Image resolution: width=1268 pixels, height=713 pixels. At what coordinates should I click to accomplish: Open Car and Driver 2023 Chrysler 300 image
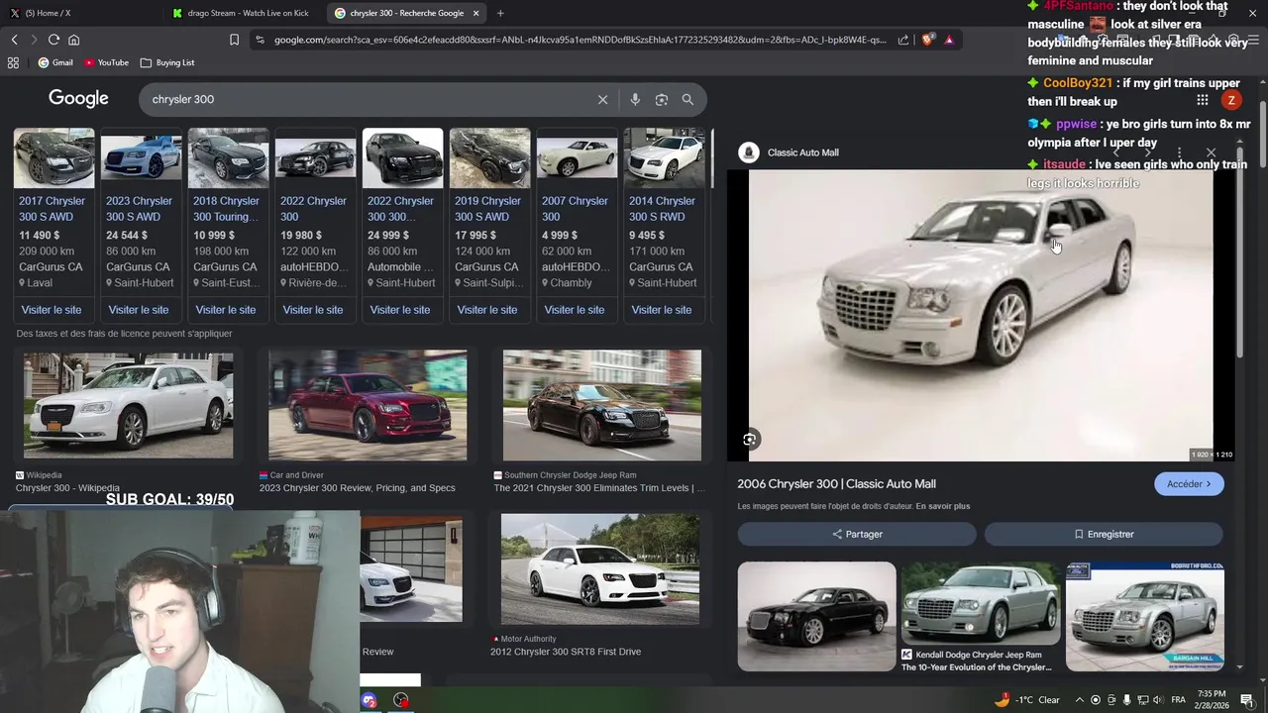[x=368, y=405]
